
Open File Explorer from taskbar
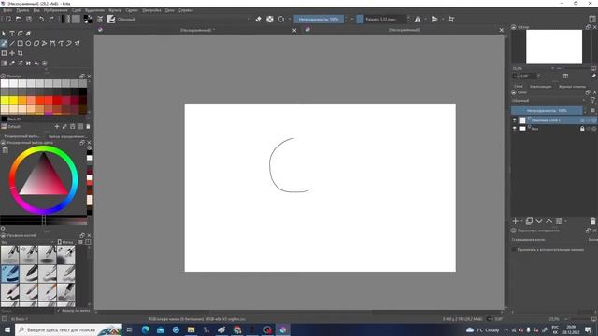[191, 329]
